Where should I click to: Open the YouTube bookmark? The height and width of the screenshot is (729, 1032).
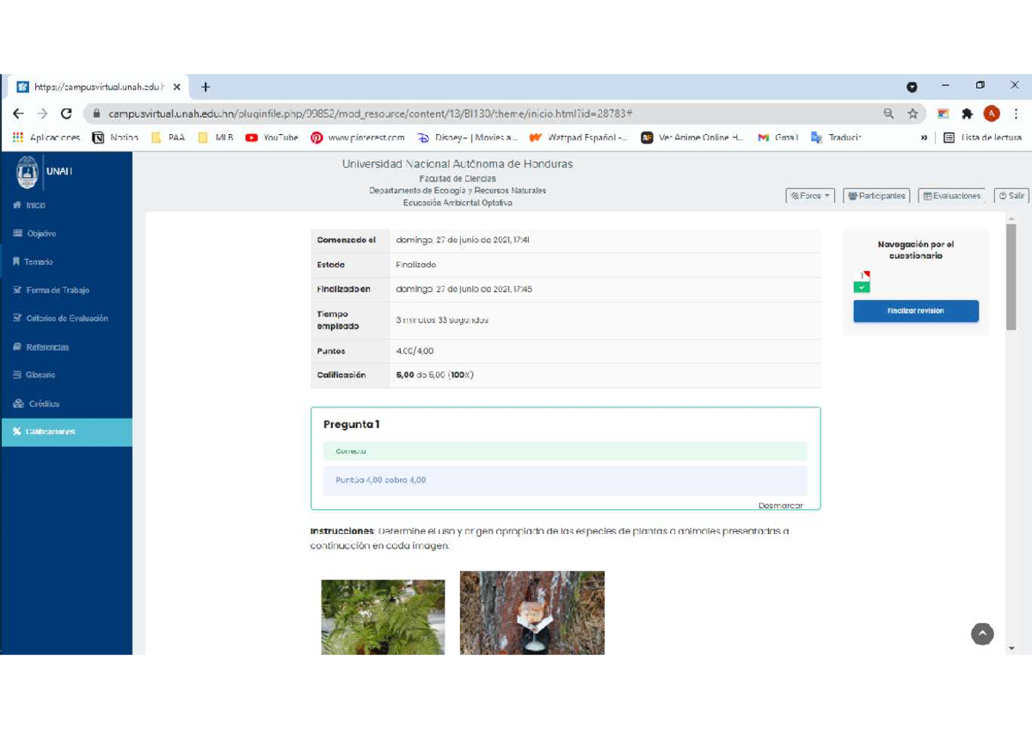[272, 138]
